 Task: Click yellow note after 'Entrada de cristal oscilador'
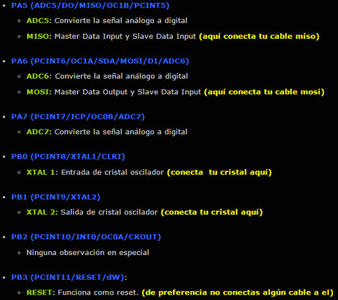point(219,172)
